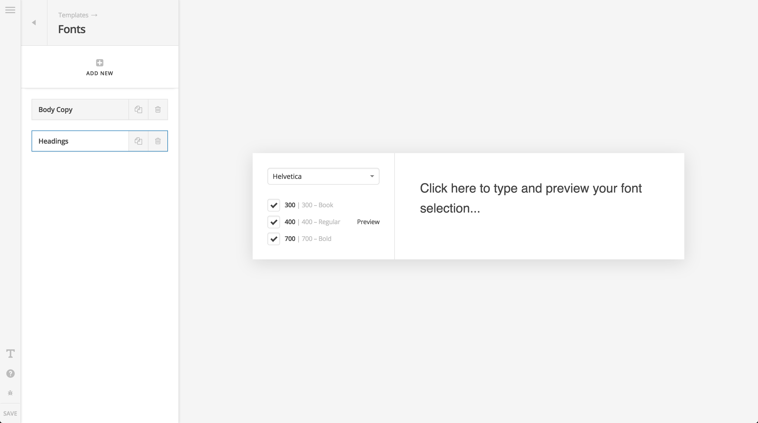Viewport: 758px width, 423px height.
Task: Select the Body Copy font item
Action: point(80,109)
